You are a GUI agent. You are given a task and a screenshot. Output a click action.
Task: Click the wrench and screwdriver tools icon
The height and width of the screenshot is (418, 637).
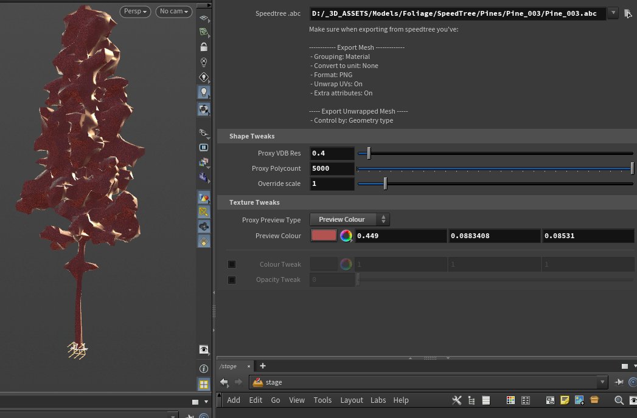coord(457,400)
